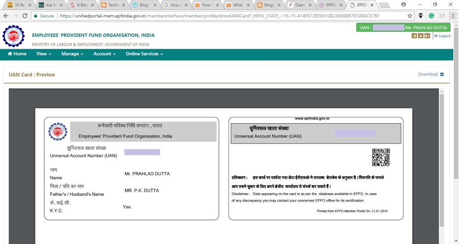The height and width of the screenshot is (244, 459).
Task: Expand the Online Services dropdown menu
Action: click(x=144, y=54)
